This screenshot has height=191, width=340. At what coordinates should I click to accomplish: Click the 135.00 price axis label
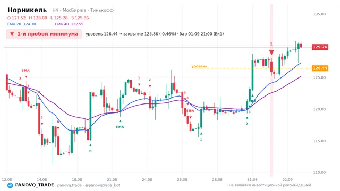click(x=319, y=14)
